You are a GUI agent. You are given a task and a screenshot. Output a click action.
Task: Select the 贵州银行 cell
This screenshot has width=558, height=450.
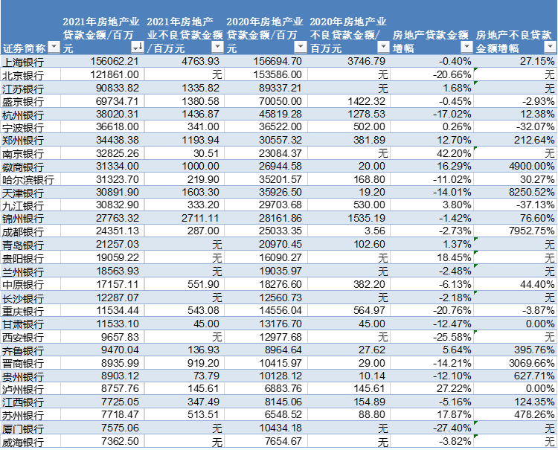(x=31, y=376)
